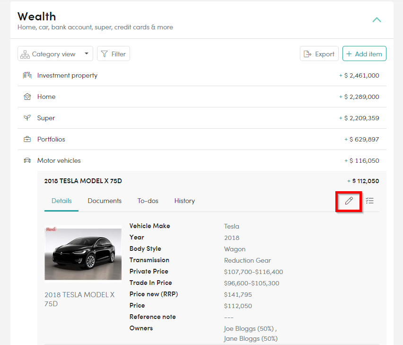Click the bold $ 112,050 vehicle value
Screen dimensions: 403x345
[x=366, y=181]
